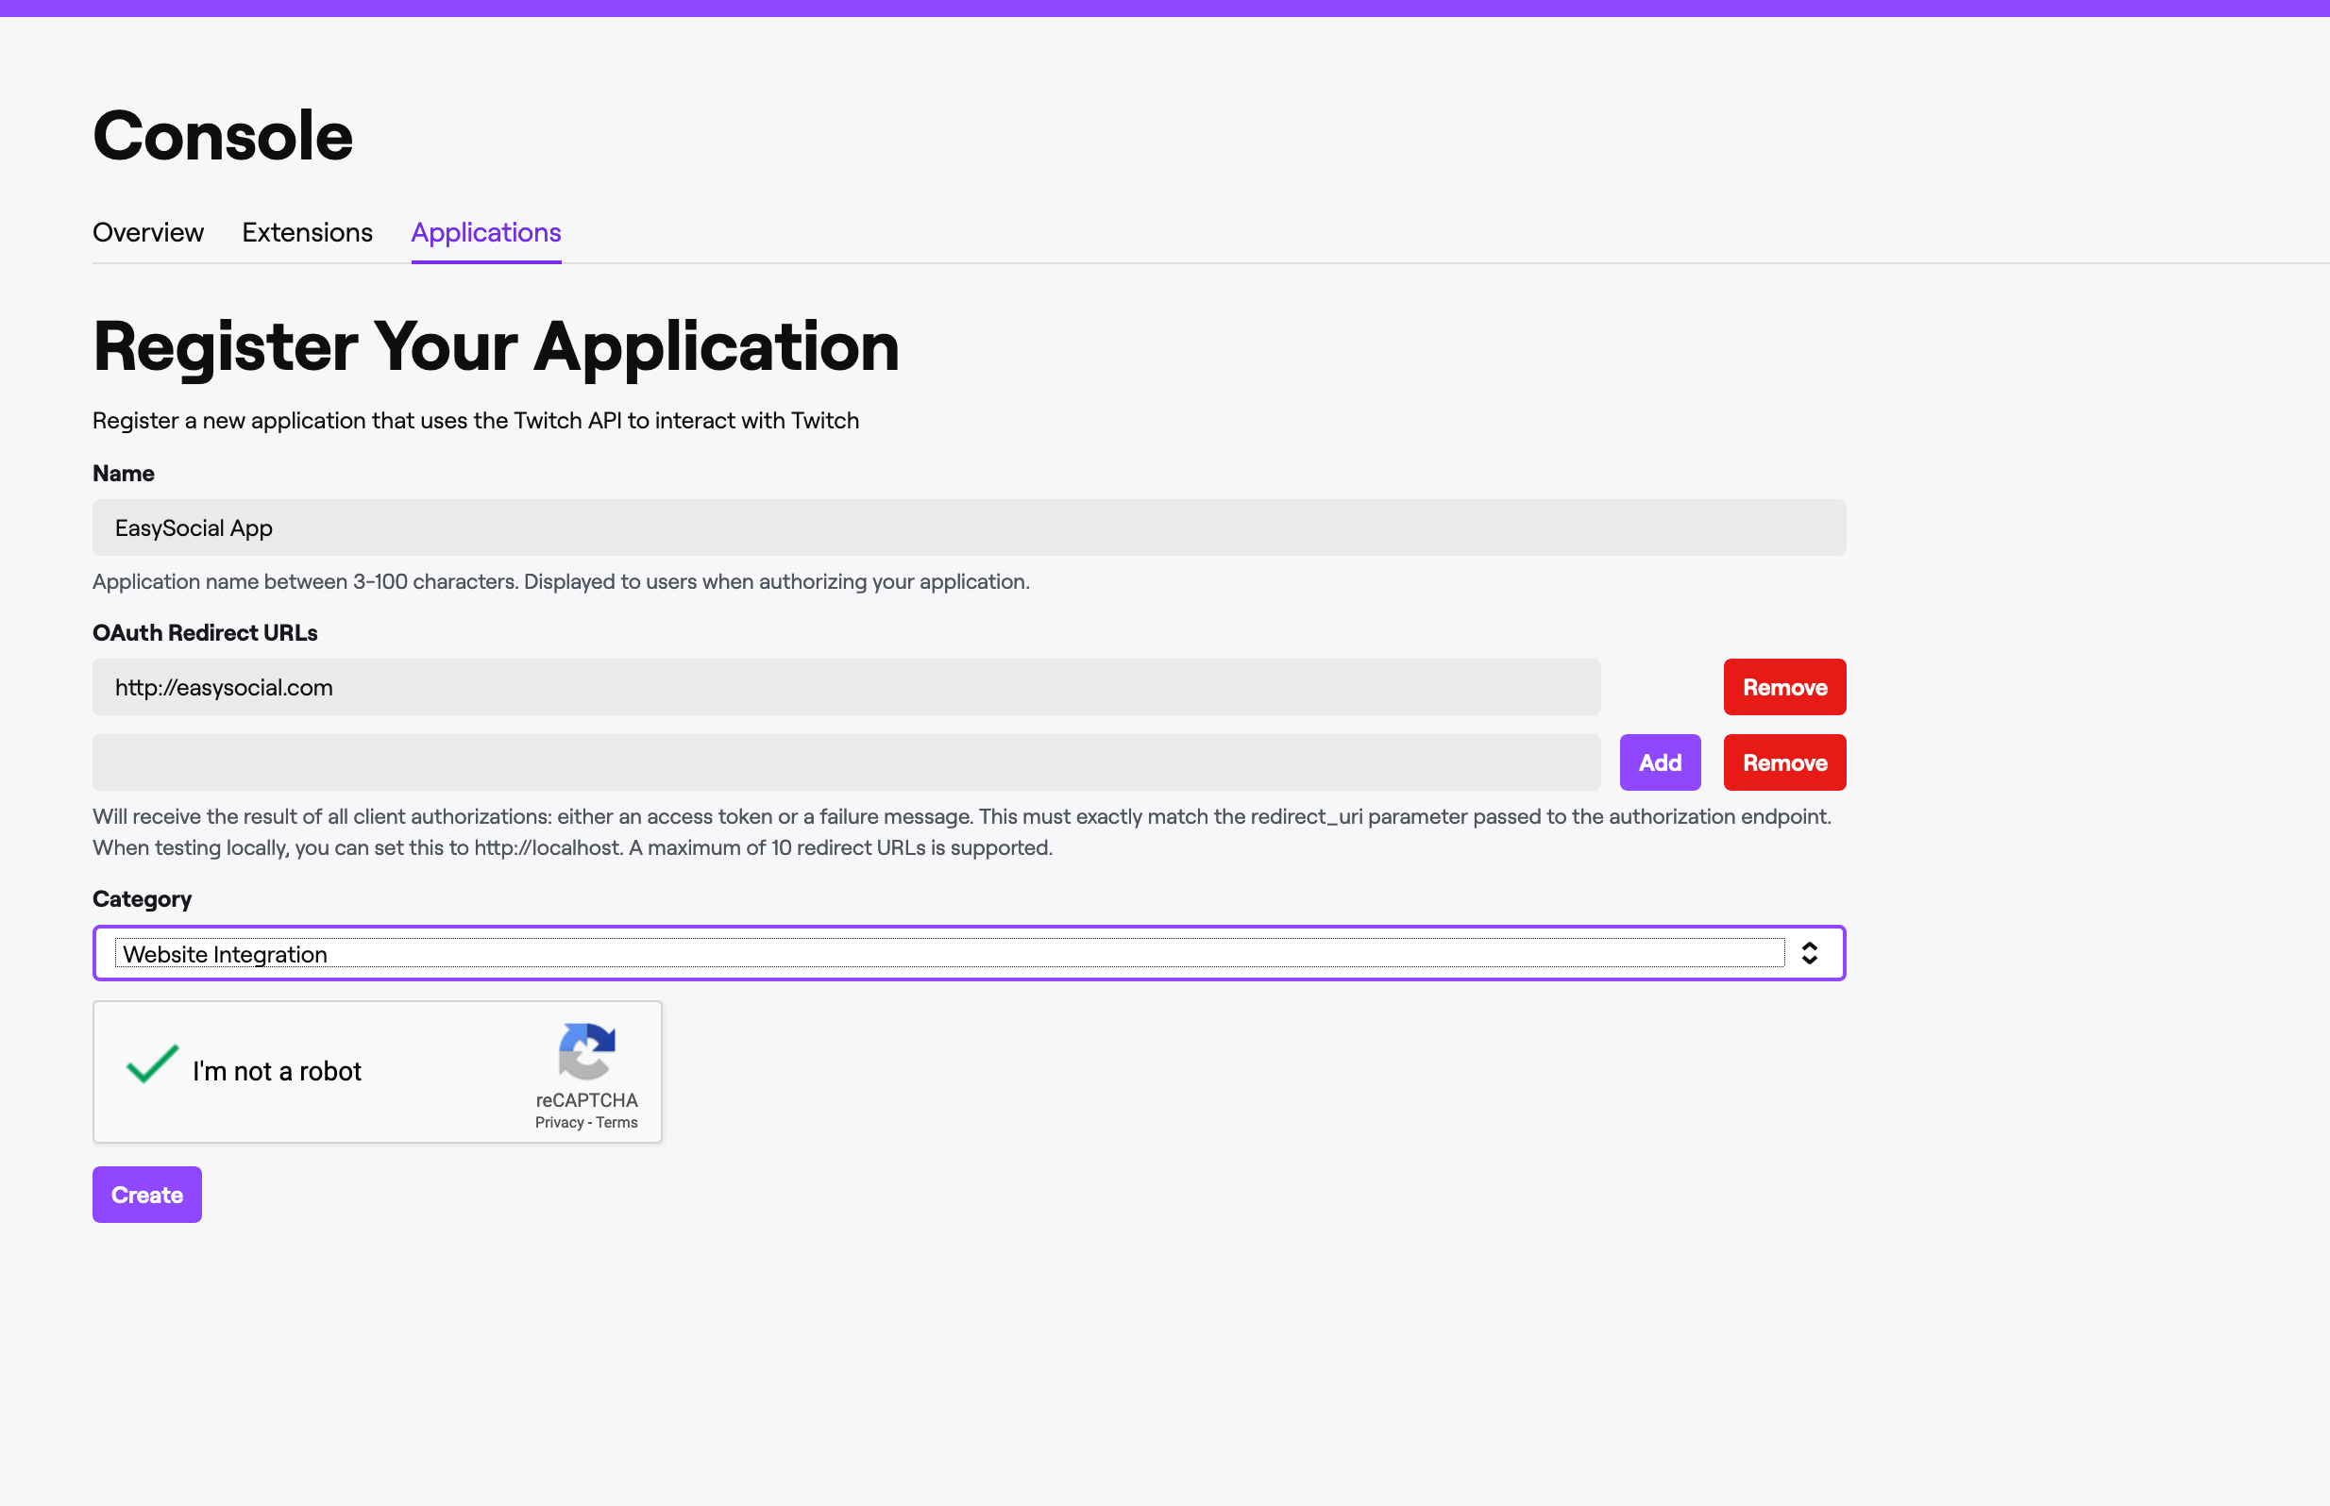This screenshot has height=1506, width=2330.
Task: Remove the empty second redirect URL row
Action: (x=1784, y=761)
